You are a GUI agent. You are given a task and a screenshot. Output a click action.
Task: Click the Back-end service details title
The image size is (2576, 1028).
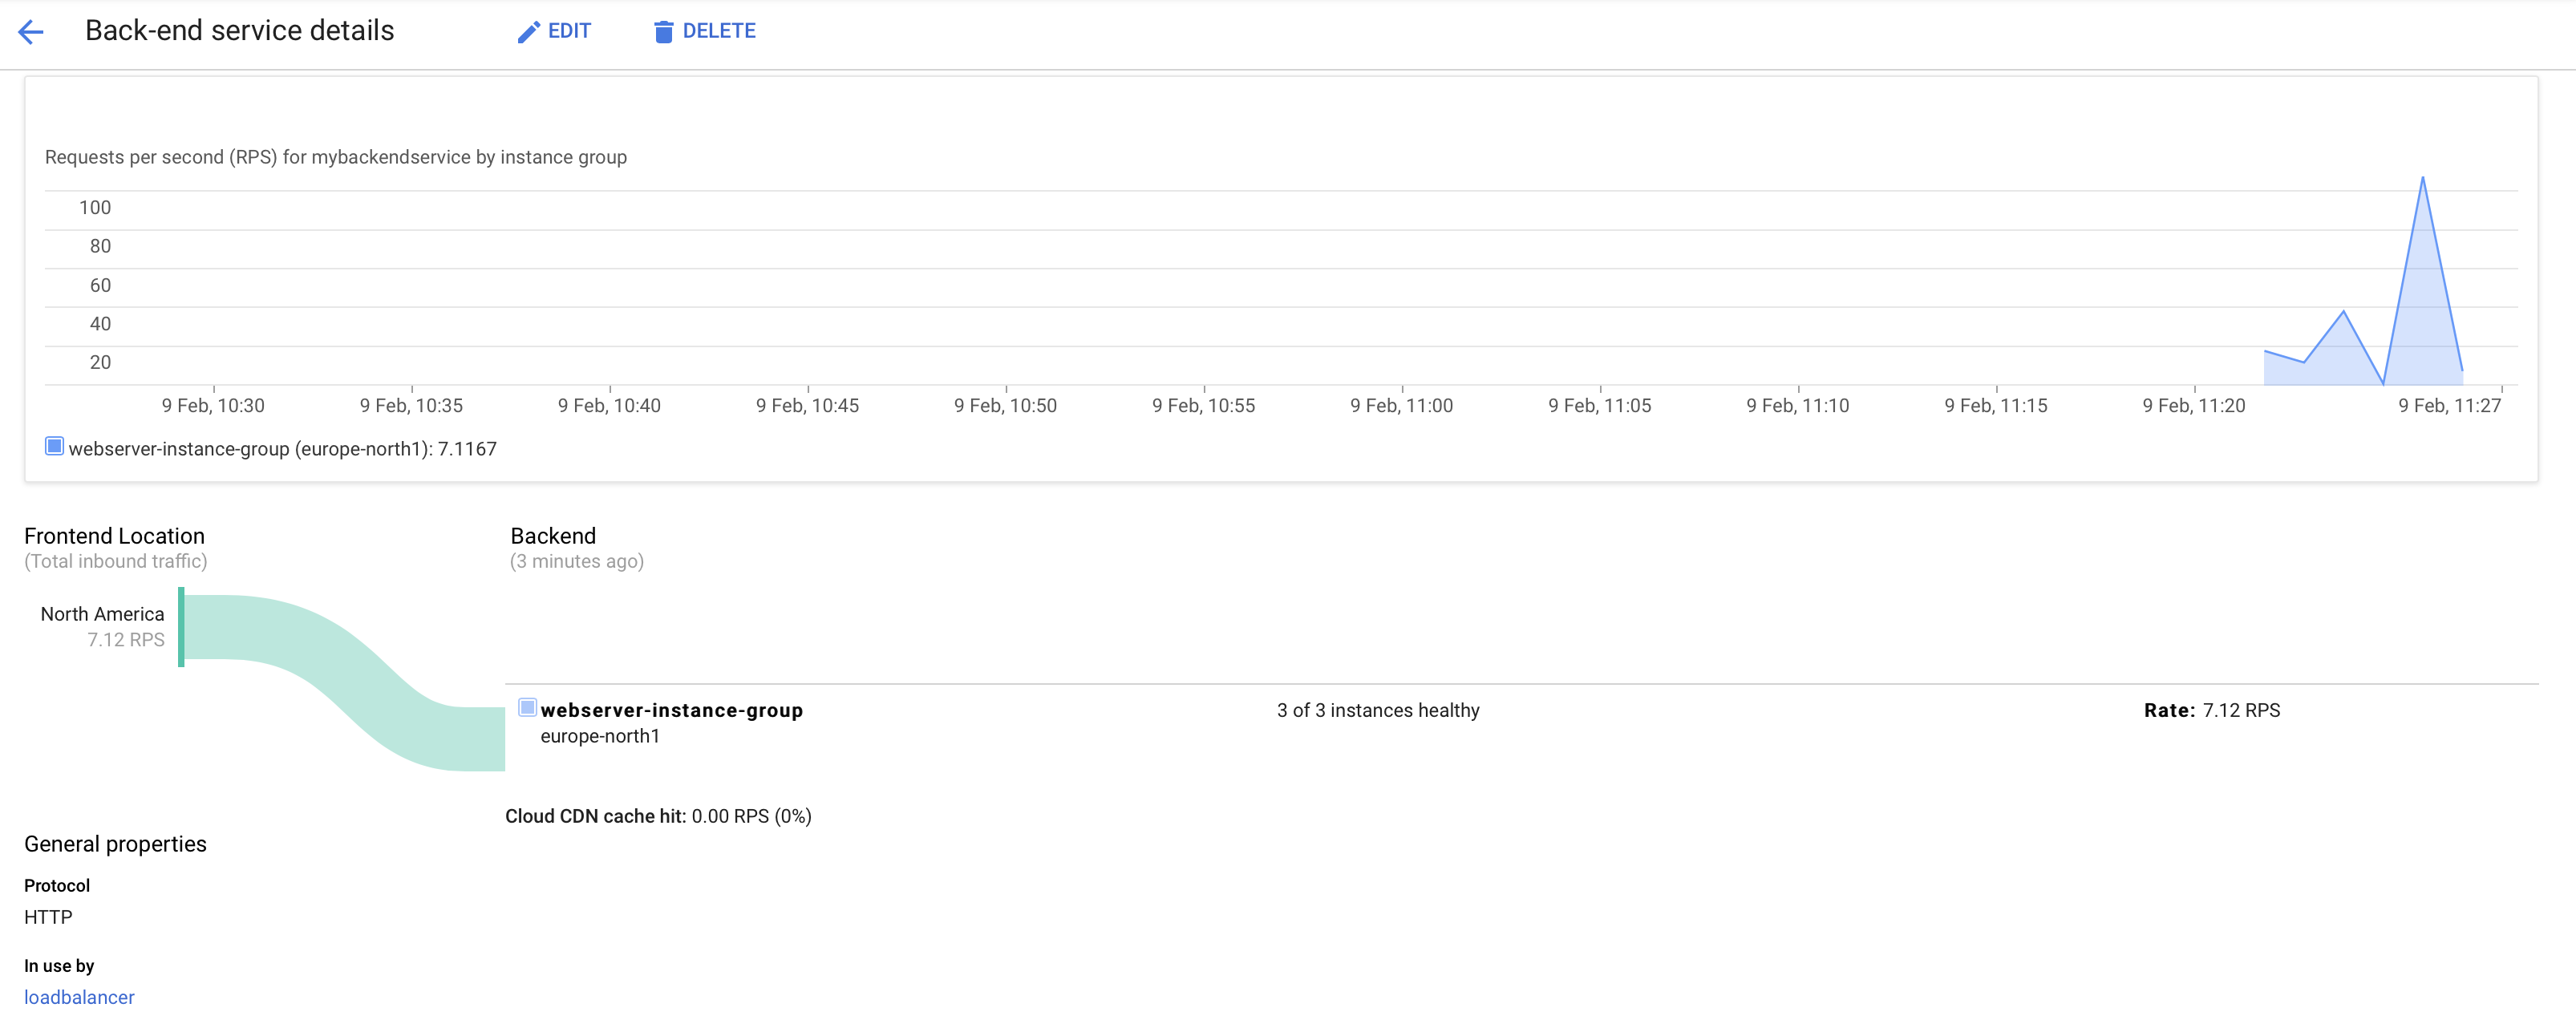coord(239,31)
